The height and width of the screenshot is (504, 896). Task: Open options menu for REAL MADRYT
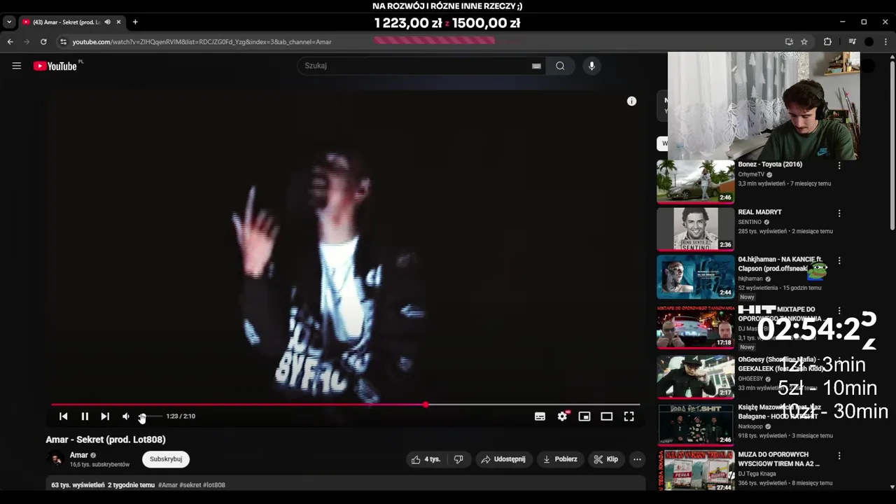pyautogui.click(x=839, y=213)
